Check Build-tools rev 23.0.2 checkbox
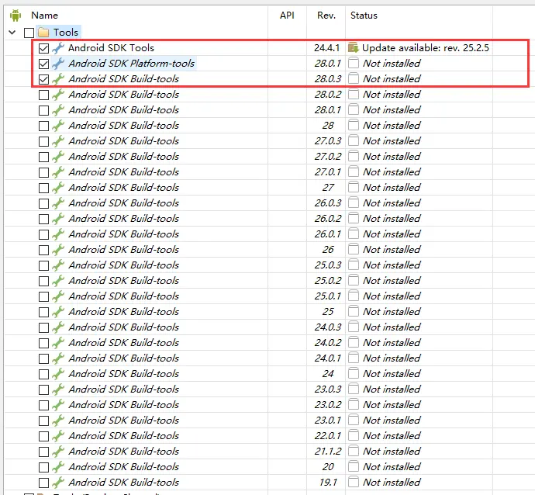535x495 pixels. [43, 405]
